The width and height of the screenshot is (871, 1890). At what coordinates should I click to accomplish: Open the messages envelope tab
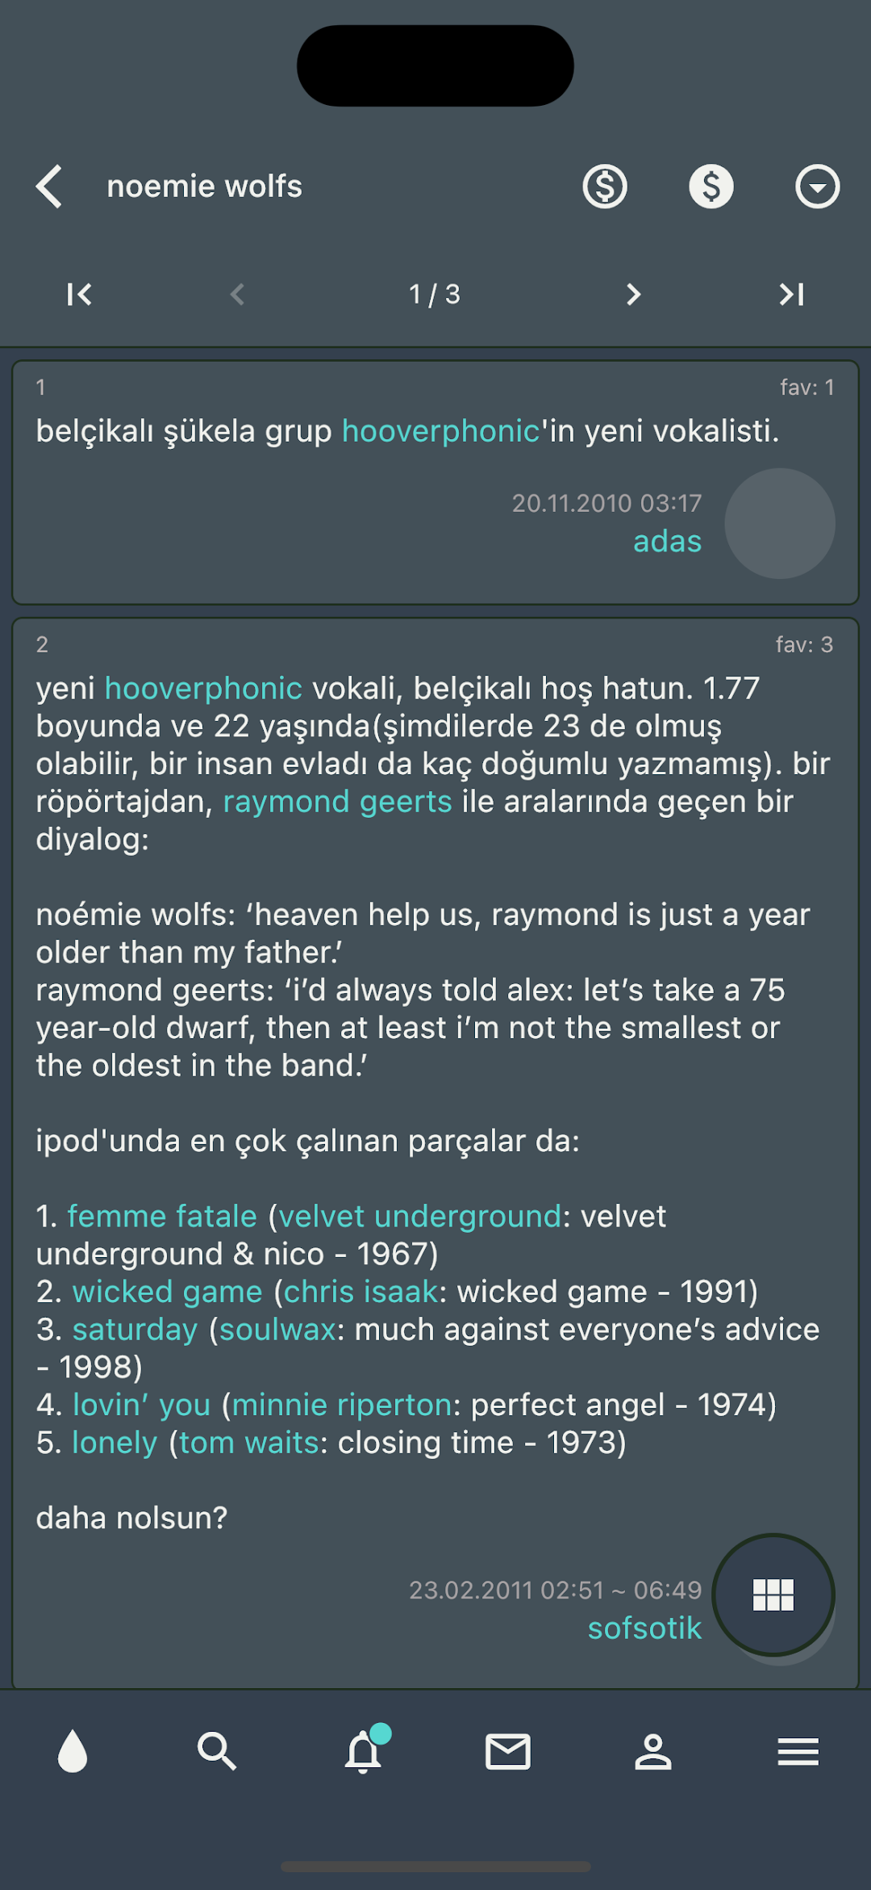point(508,1751)
